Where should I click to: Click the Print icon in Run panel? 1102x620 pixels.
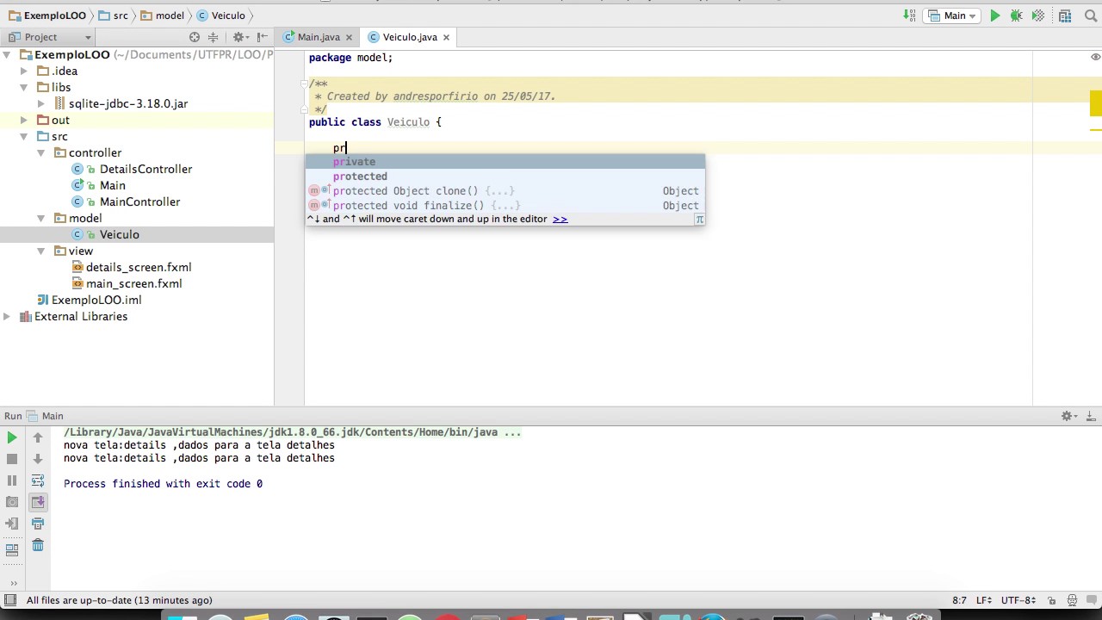(38, 524)
